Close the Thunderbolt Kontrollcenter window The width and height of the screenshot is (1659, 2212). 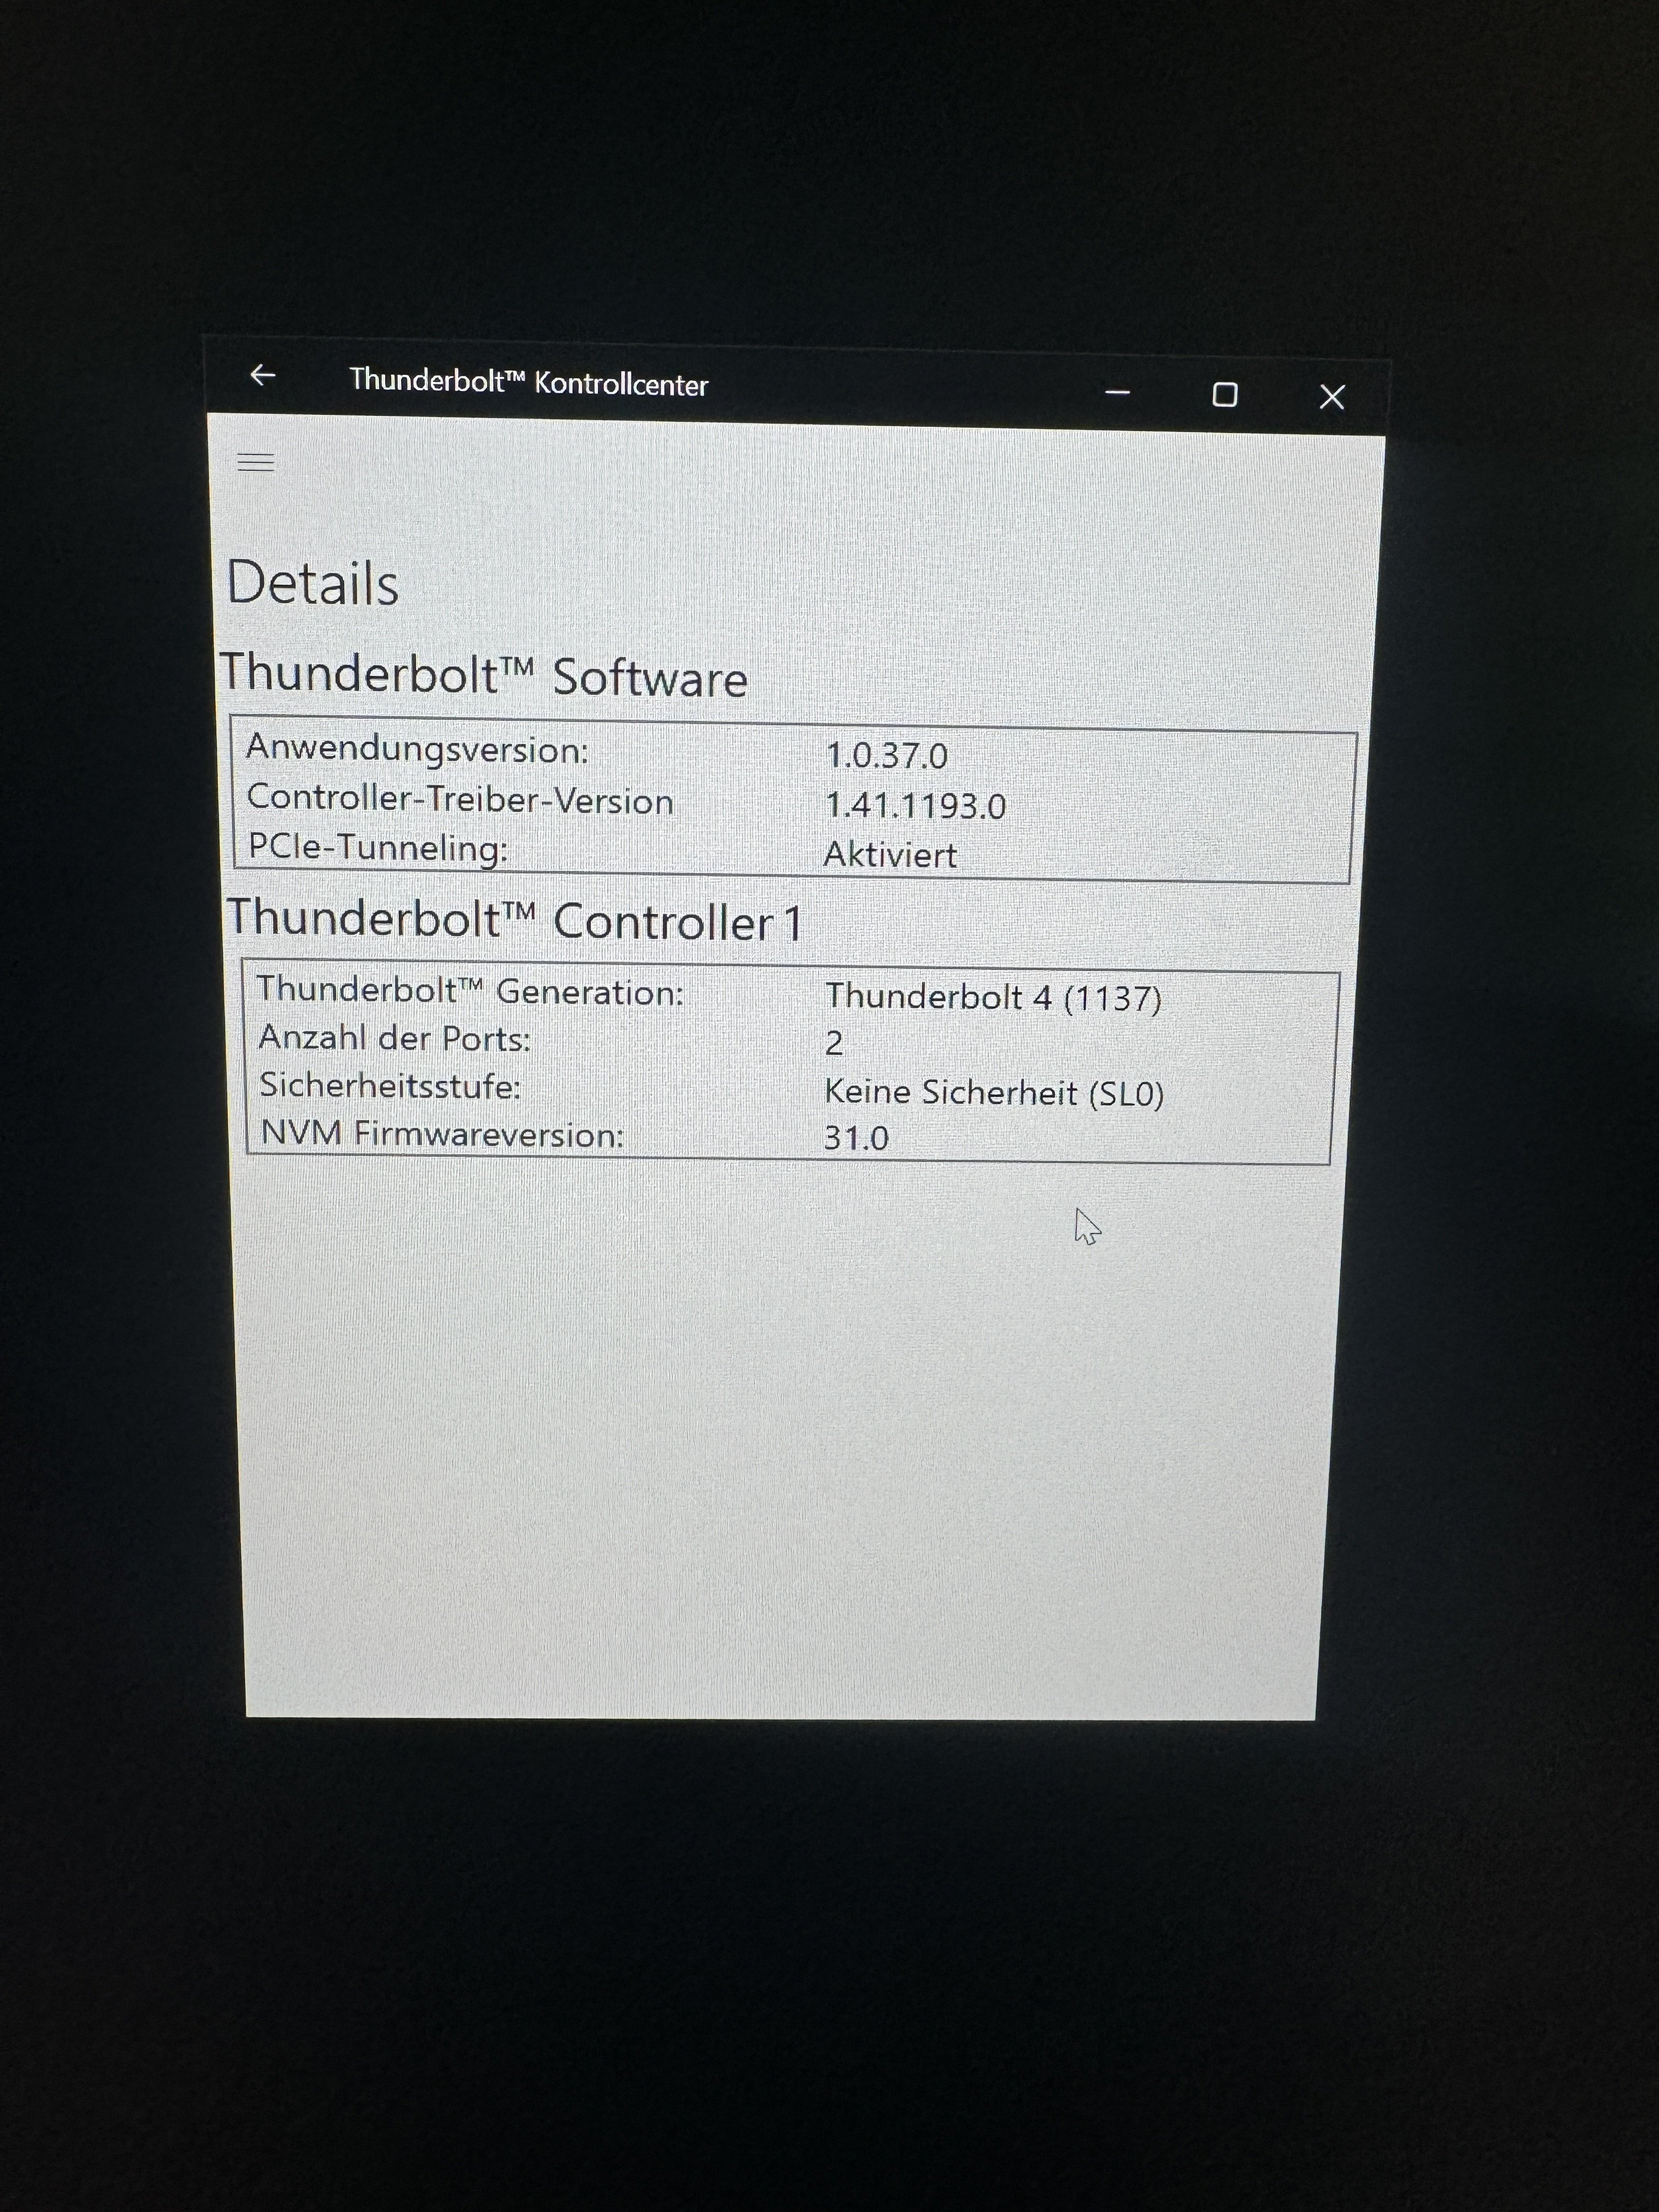point(1331,397)
